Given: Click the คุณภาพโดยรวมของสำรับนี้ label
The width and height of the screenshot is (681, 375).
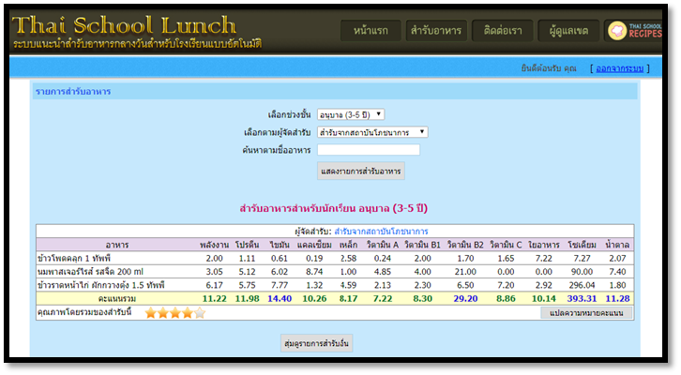Looking at the screenshot, I should pyautogui.click(x=84, y=312).
